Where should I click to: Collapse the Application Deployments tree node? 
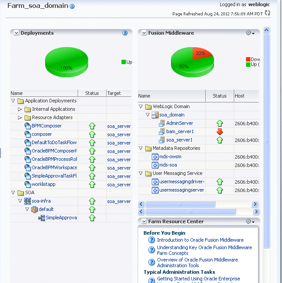(x=13, y=101)
